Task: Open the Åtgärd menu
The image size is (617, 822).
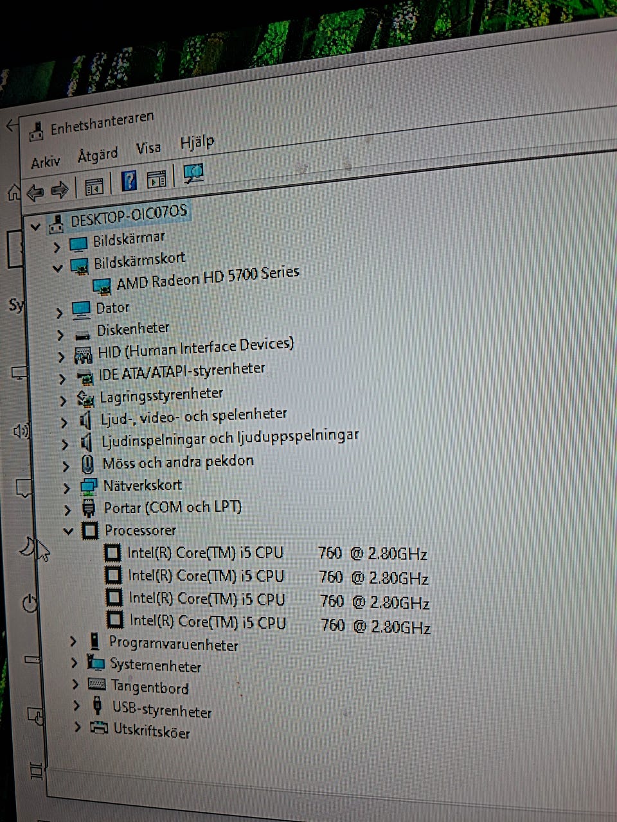Action: (98, 155)
